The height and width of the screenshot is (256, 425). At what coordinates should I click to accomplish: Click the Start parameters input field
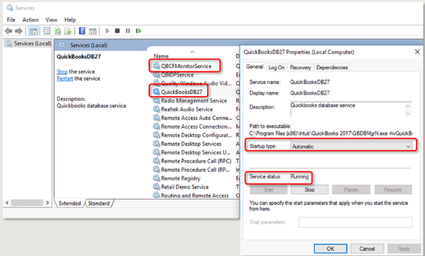pos(356,222)
